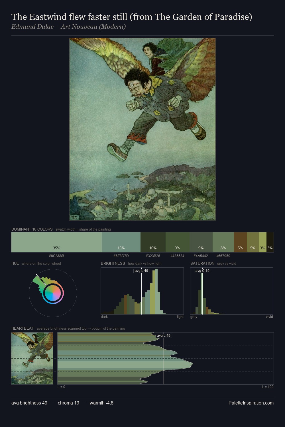This screenshot has height=427, width=285.
Task: Click the 'grey' axis label
Action: (194, 317)
